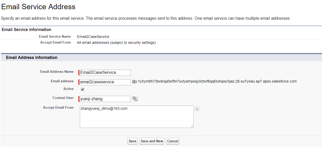Open the Context User lookup icon

pos(135,99)
